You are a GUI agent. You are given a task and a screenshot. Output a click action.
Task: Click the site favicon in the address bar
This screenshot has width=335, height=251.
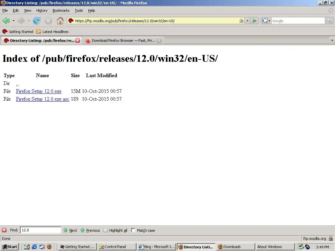[71, 21]
